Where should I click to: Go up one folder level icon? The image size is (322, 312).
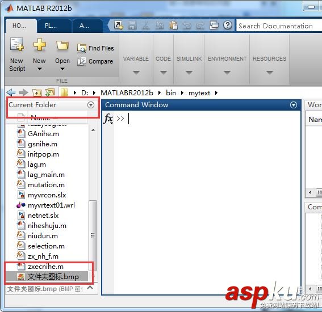[37, 92]
